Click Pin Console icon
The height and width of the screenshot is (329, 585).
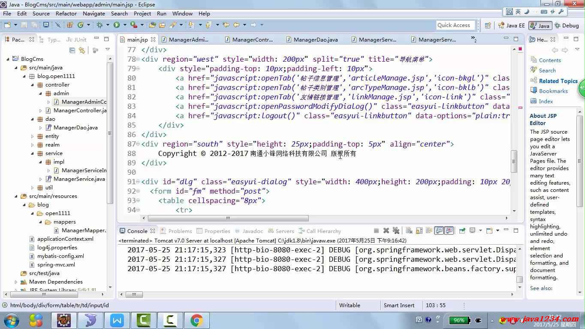462,230
